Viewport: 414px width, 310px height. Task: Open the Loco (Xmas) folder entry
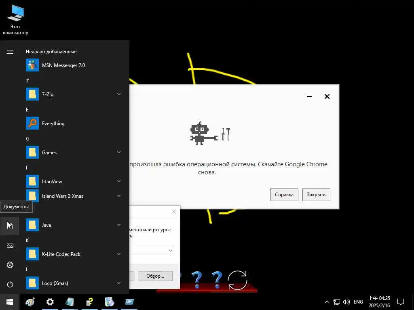point(74,283)
